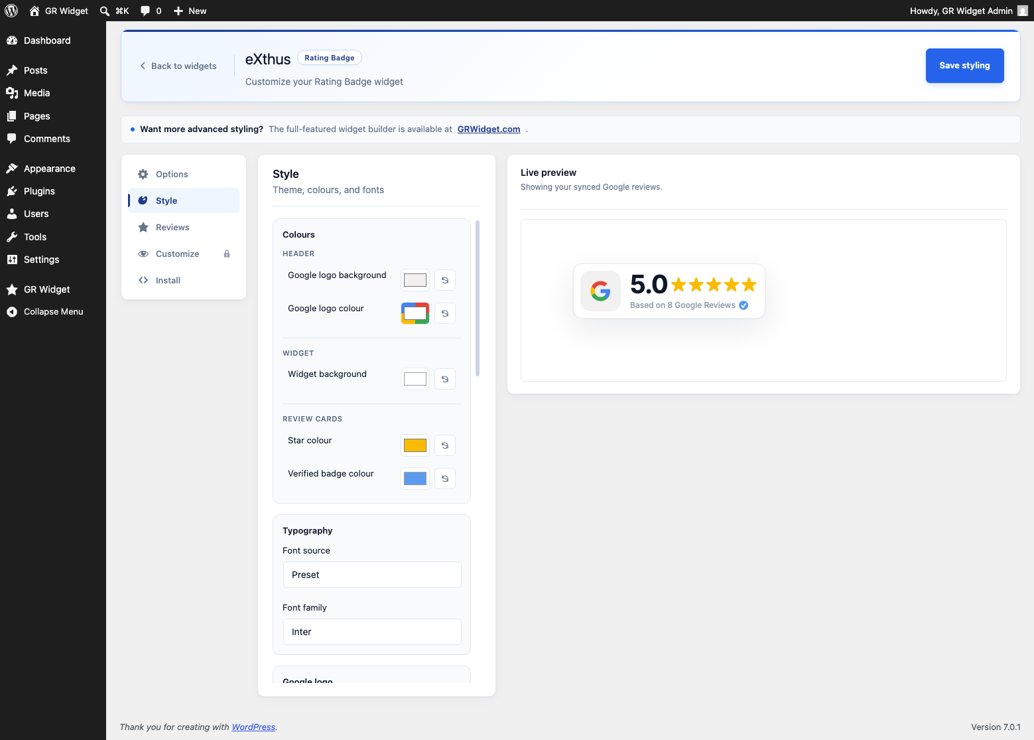The image size is (1034, 740).
Task: Open the Google logo colour swatch
Action: [415, 313]
